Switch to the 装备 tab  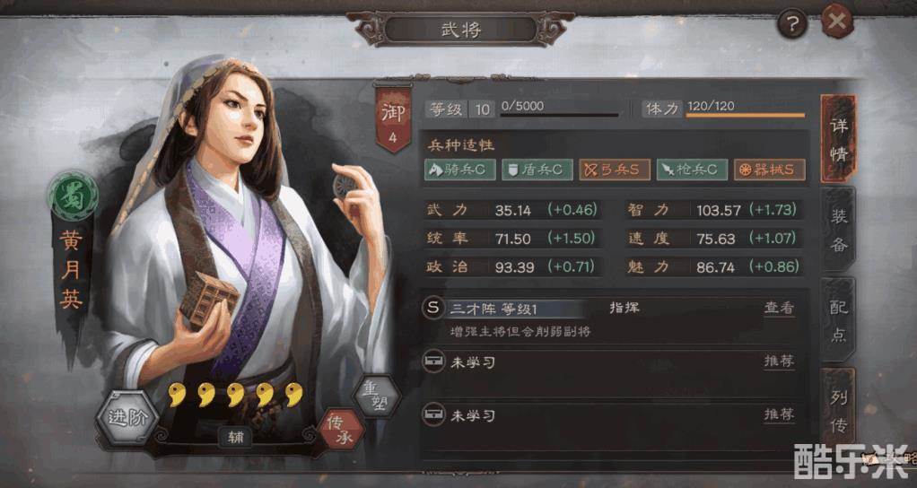pyautogui.click(x=839, y=229)
